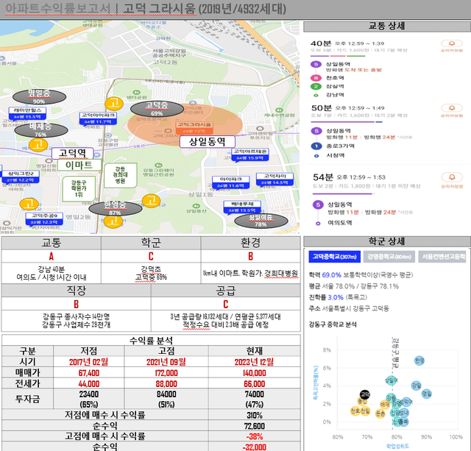
Task: Click the 고덕자이 33평 14.5억 price tag
Action: [x=275, y=180]
